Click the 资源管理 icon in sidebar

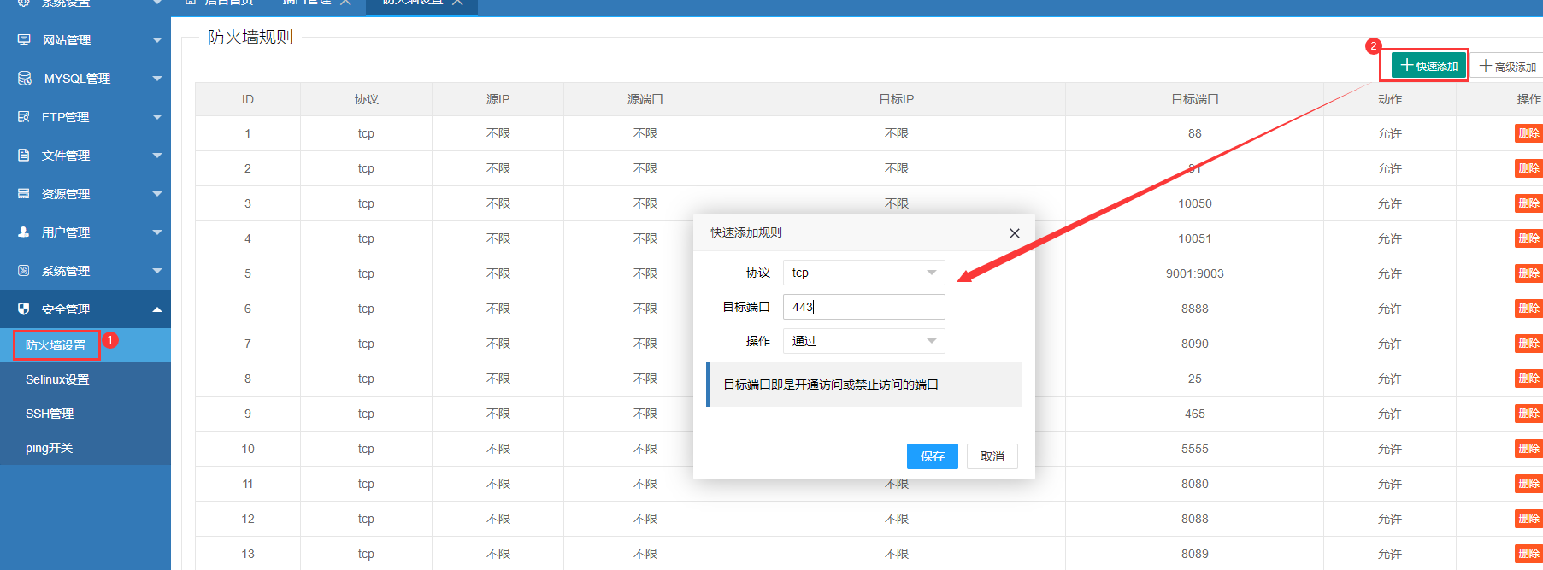tap(24, 194)
